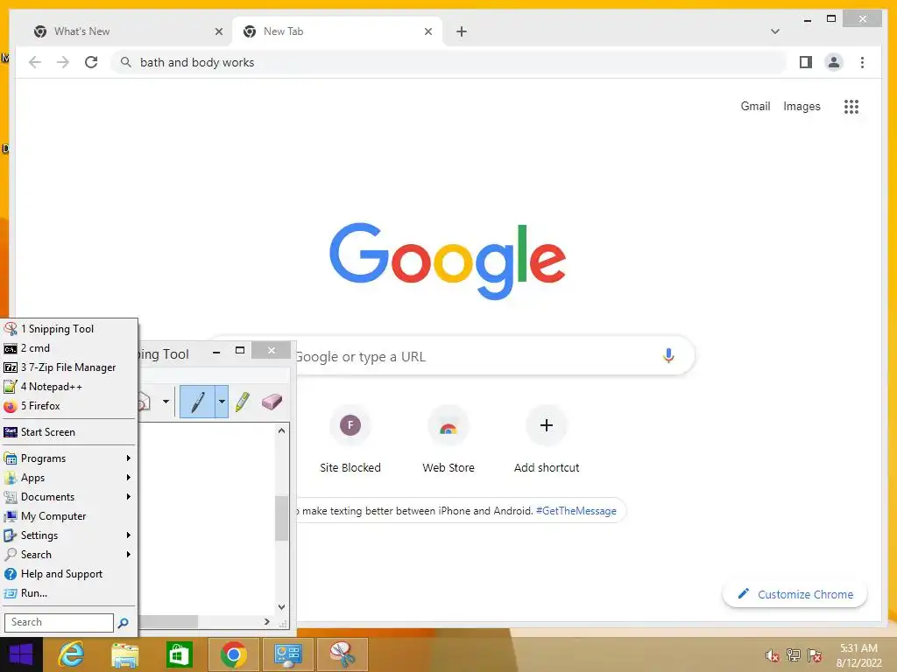Open Chrome side panel icon
This screenshot has height=672, width=897.
(x=806, y=62)
